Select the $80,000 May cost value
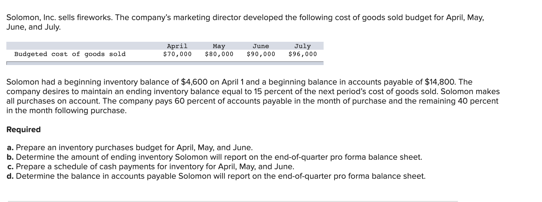Image resolution: width=542 pixels, height=202 pixels. (219, 54)
